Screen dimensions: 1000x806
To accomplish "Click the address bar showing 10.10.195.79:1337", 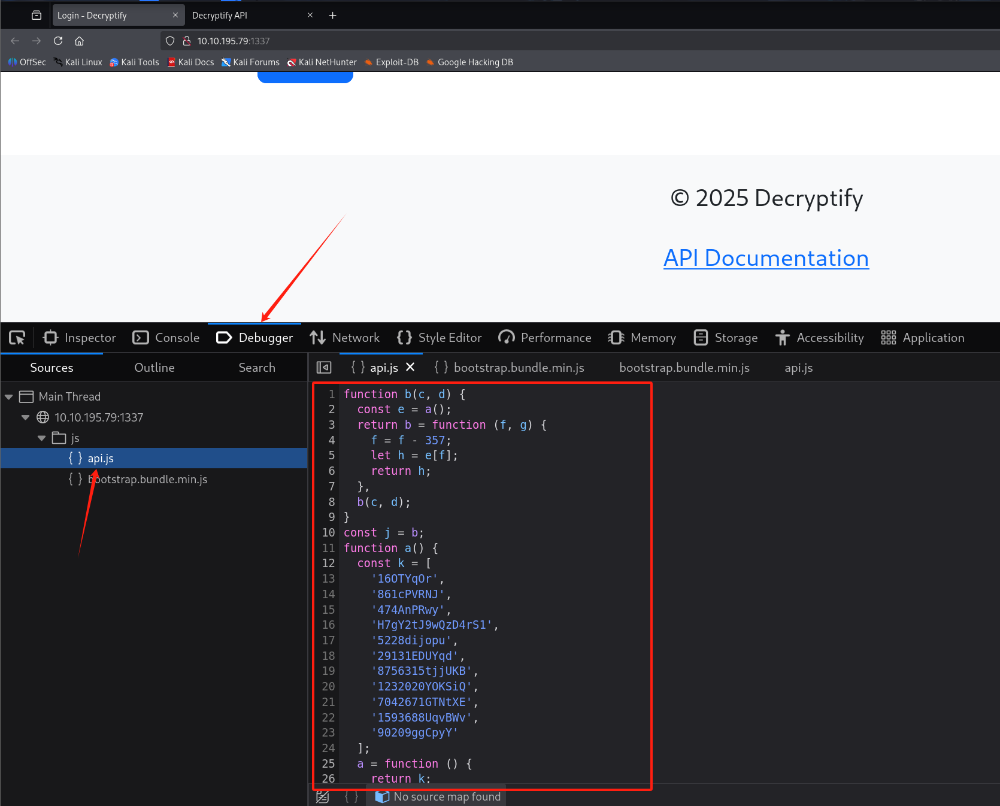I will point(234,41).
